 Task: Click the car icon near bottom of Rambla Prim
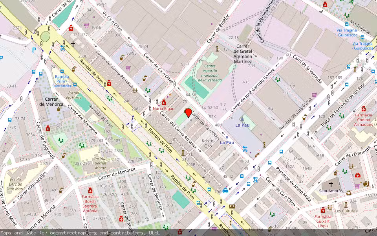225,190
